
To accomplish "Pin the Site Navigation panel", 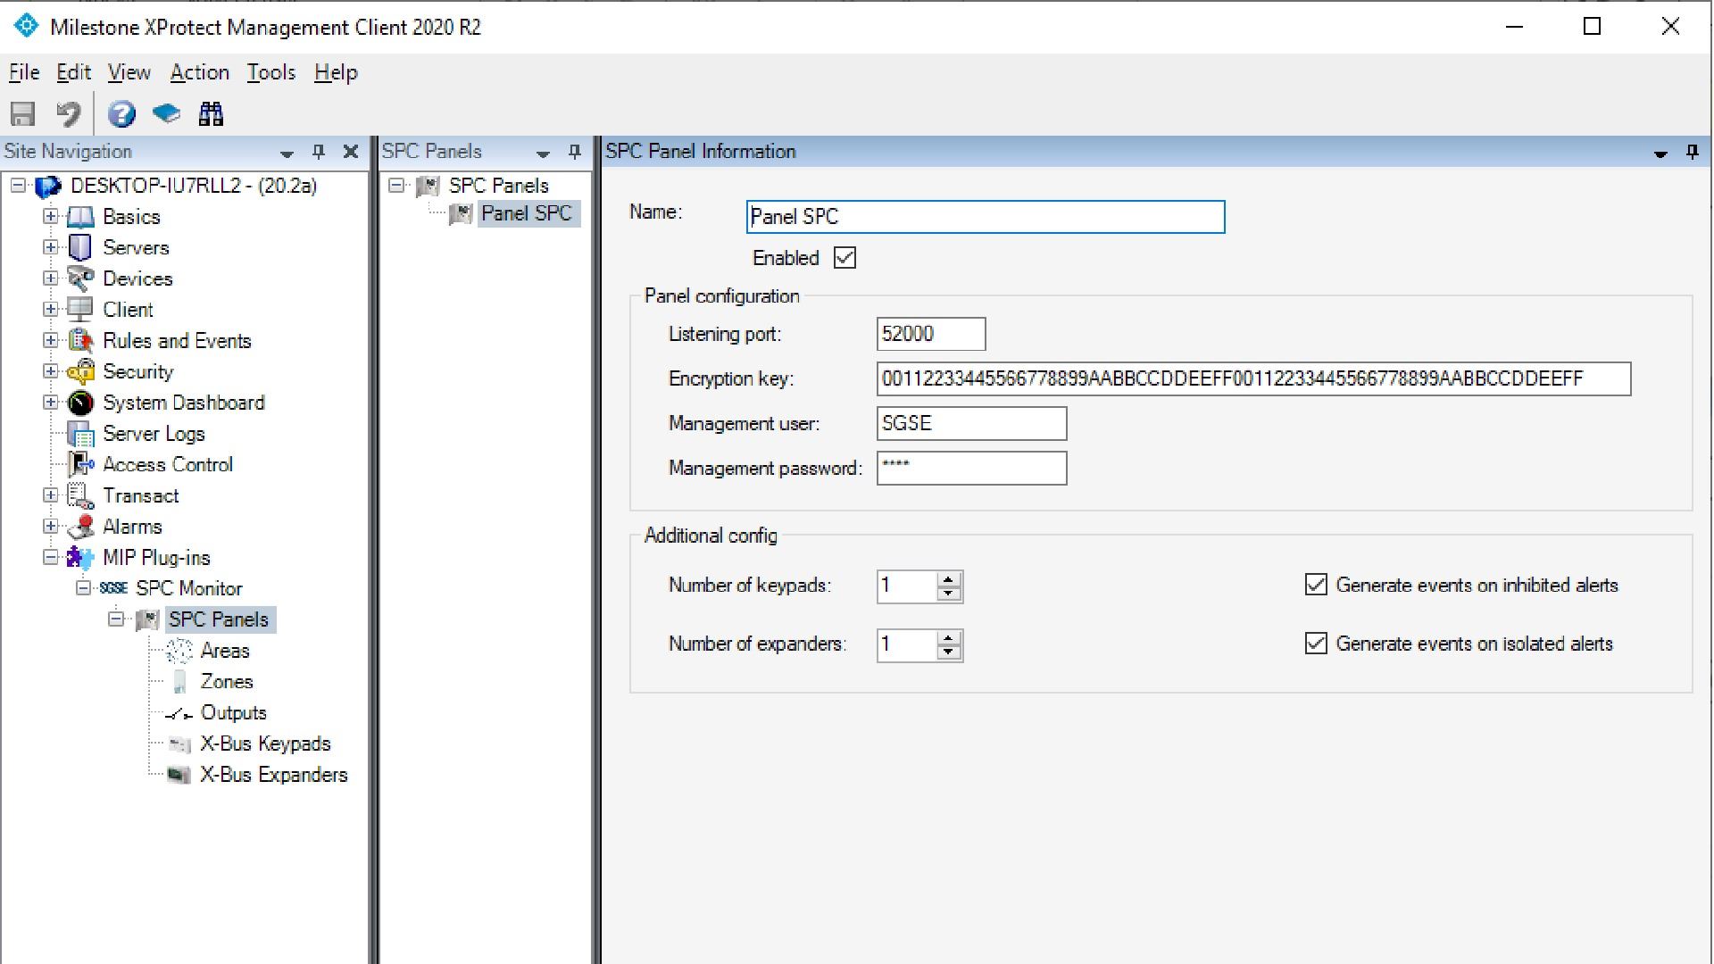I will point(319,152).
